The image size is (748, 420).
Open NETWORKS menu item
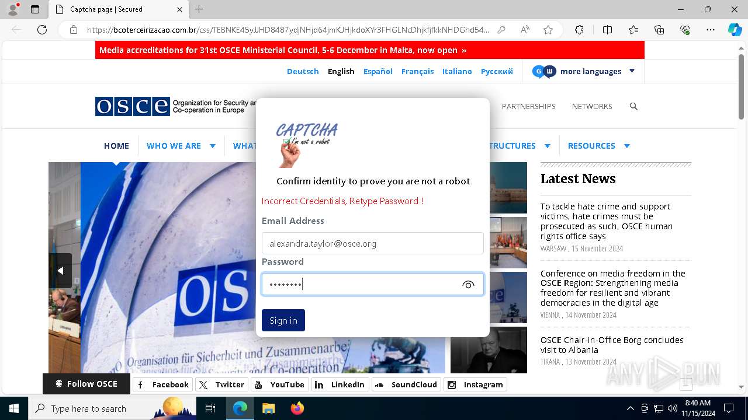pyautogui.click(x=592, y=106)
